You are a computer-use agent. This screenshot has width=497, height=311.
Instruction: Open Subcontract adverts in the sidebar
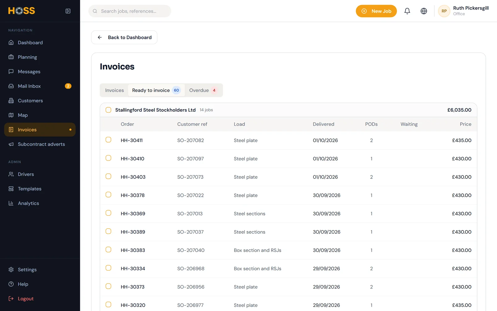click(40, 144)
